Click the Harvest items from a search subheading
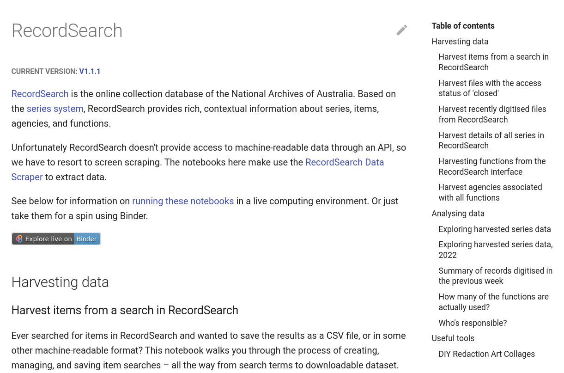This screenshot has height=373, width=564. point(125,310)
